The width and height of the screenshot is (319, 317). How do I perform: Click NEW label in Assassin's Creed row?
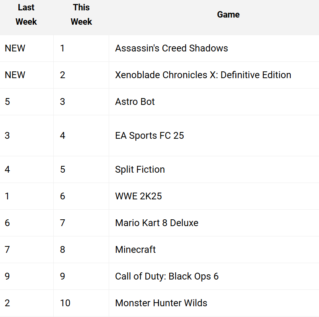point(15,48)
